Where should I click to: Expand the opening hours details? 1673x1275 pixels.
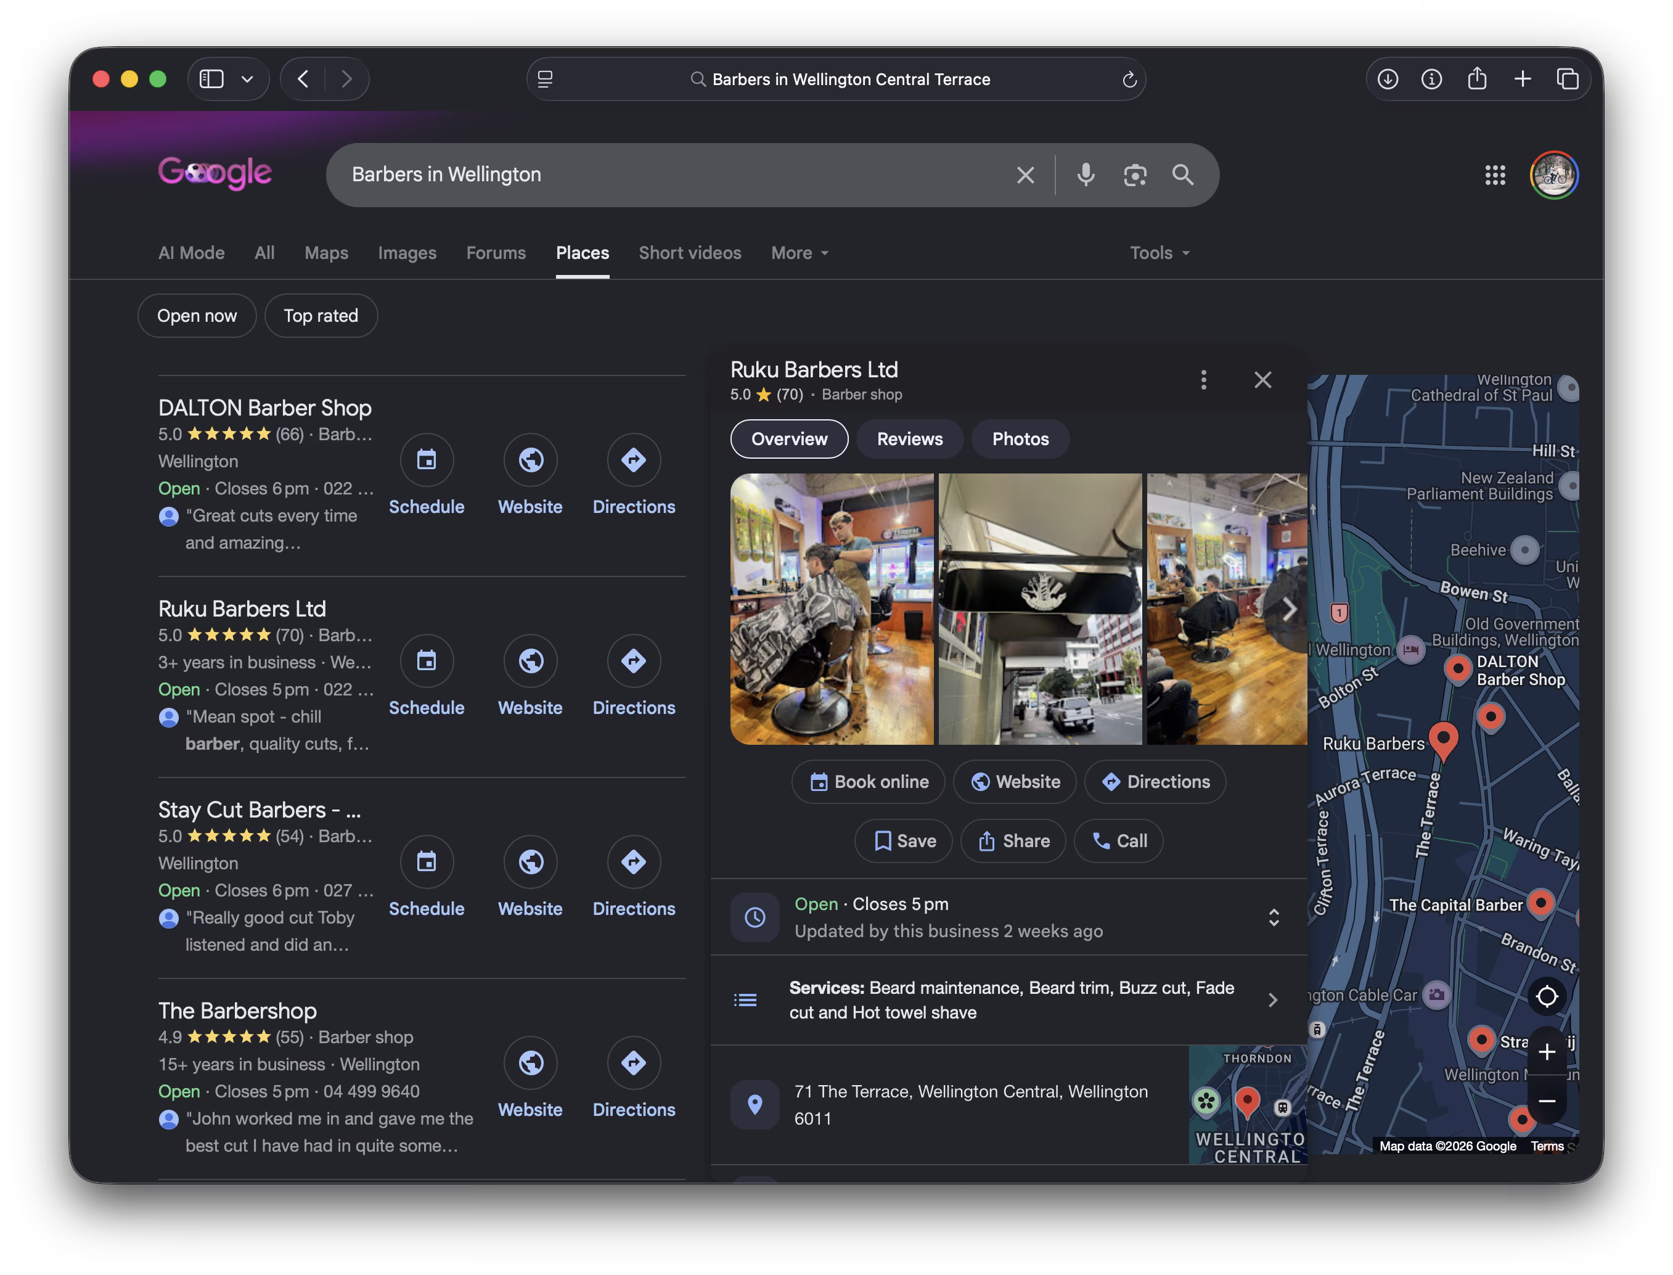point(1274,917)
